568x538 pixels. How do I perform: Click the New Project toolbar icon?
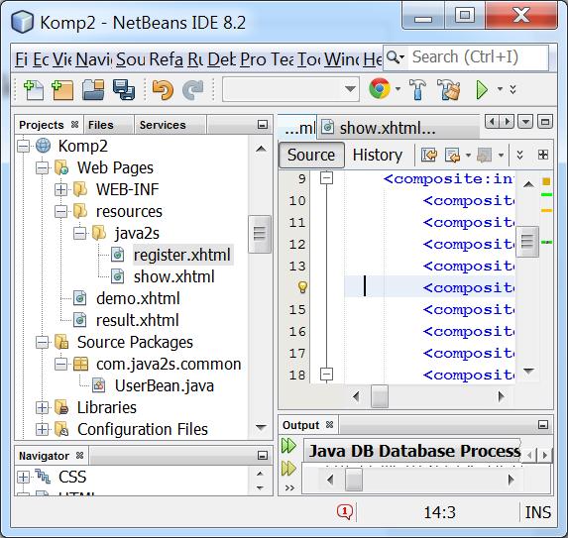(x=61, y=90)
